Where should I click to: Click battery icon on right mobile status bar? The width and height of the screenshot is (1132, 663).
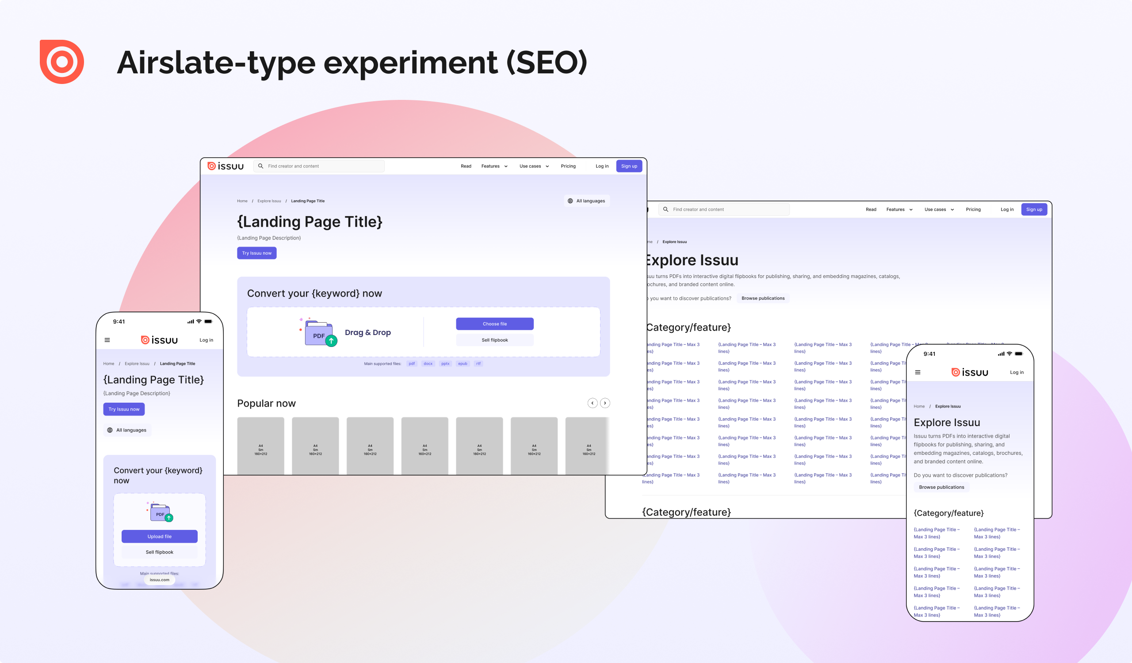coord(1019,354)
